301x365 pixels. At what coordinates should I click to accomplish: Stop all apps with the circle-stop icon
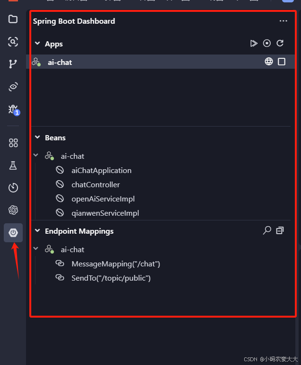click(267, 43)
